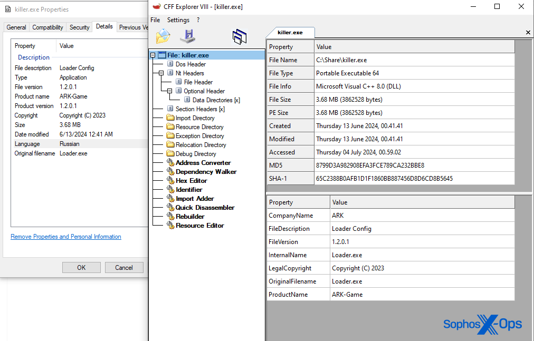The image size is (534, 341).
Task: Open the Resource Directory folder
Action: coord(199,127)
